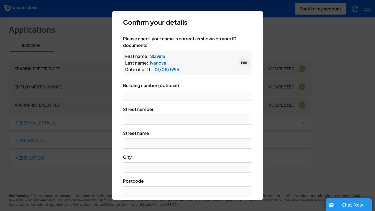Select the Individual tab
375x211 pixels.
(x=32, y=46)
